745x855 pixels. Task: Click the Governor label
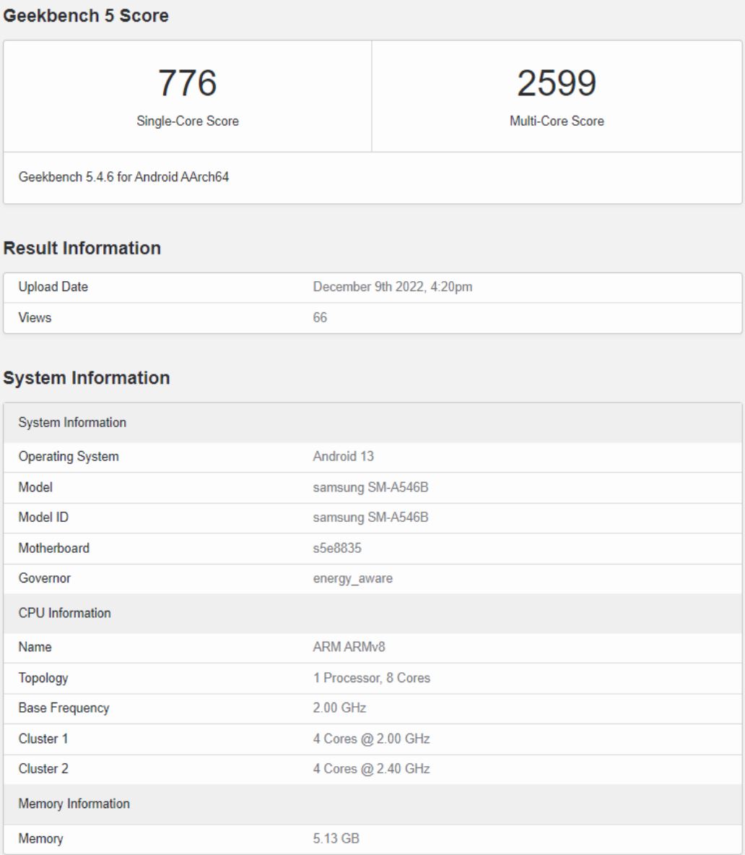click(x=45, y=578)
